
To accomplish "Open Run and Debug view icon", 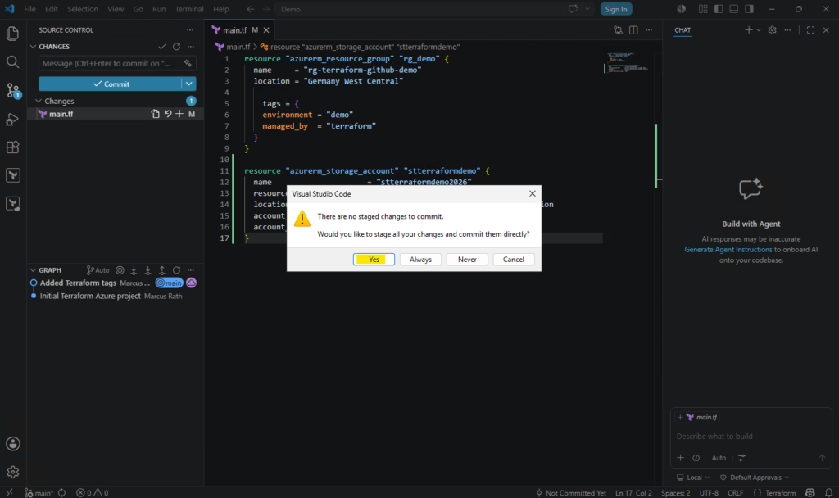I will tap(12, 119).
